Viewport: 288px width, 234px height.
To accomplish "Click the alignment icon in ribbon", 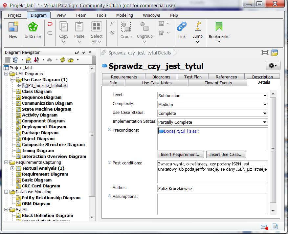I will 161,24.
